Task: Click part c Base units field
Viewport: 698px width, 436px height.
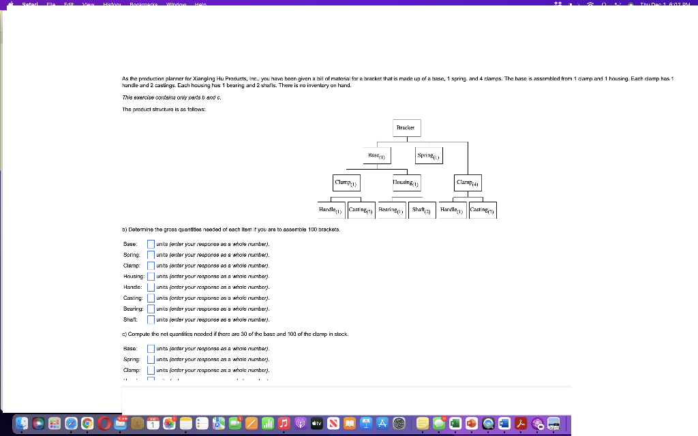Action: click(151, 348)
